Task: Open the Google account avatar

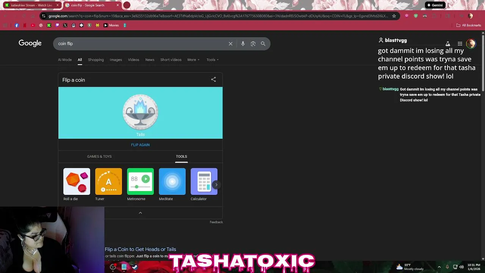Action: coord(471,44)
